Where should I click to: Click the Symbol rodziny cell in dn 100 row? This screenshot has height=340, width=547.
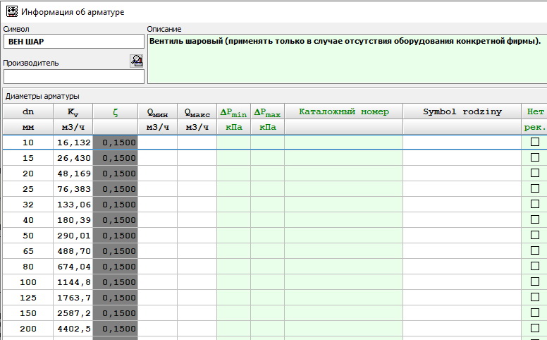(462, 282)
